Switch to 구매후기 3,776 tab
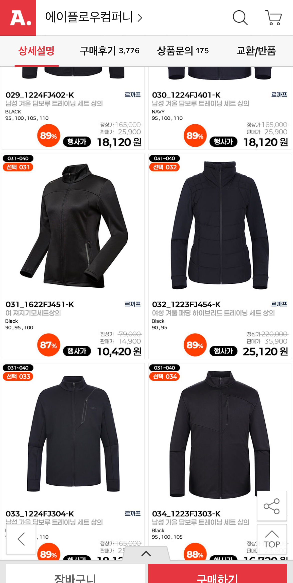293x583 pixels. [110, 51]
